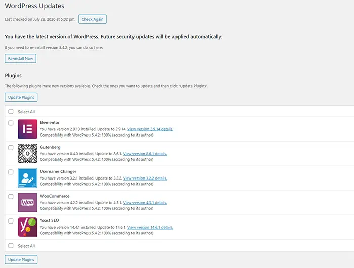354x268 pixels.
Task: Click the Username Changer plugin icon
Action: pos(27,178)
